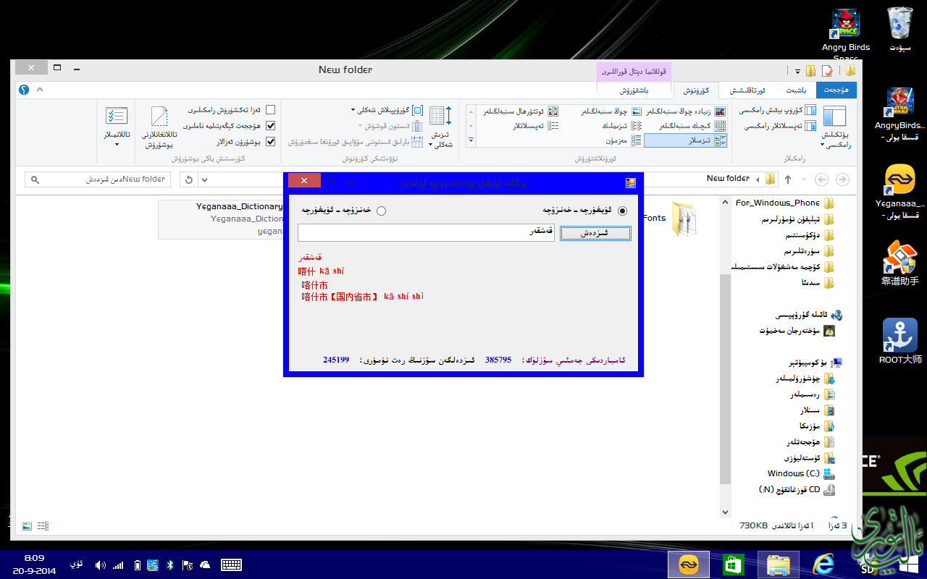Switch to the View (كۆرۈنۈش) ribbon tab
The width and height of the screenshot is (927, 579).
click(696, 90)
